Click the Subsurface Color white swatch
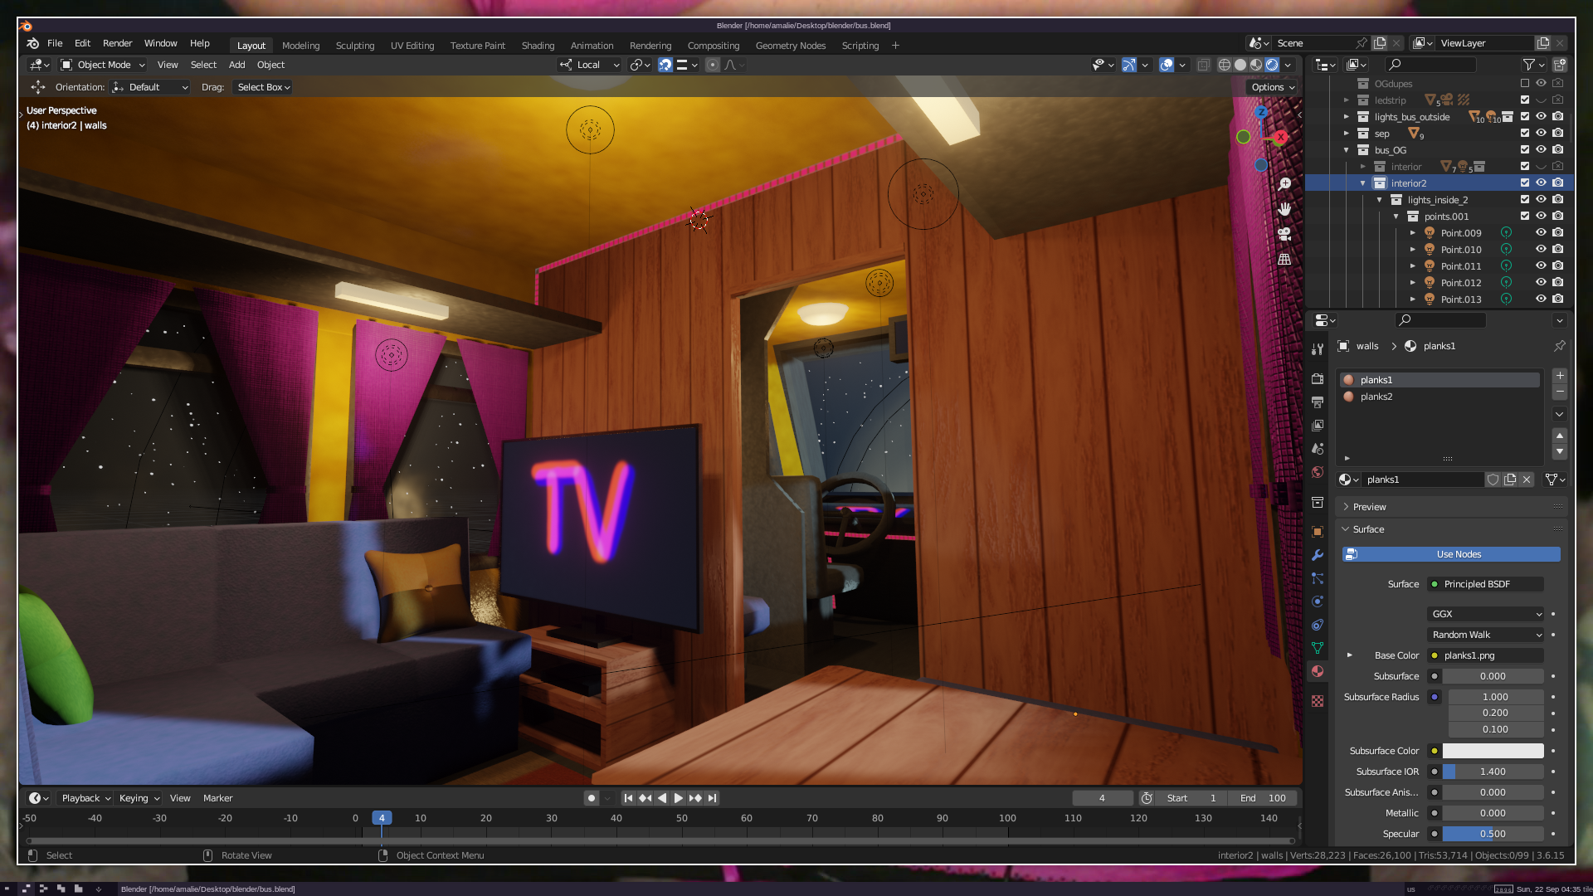 1493,751
